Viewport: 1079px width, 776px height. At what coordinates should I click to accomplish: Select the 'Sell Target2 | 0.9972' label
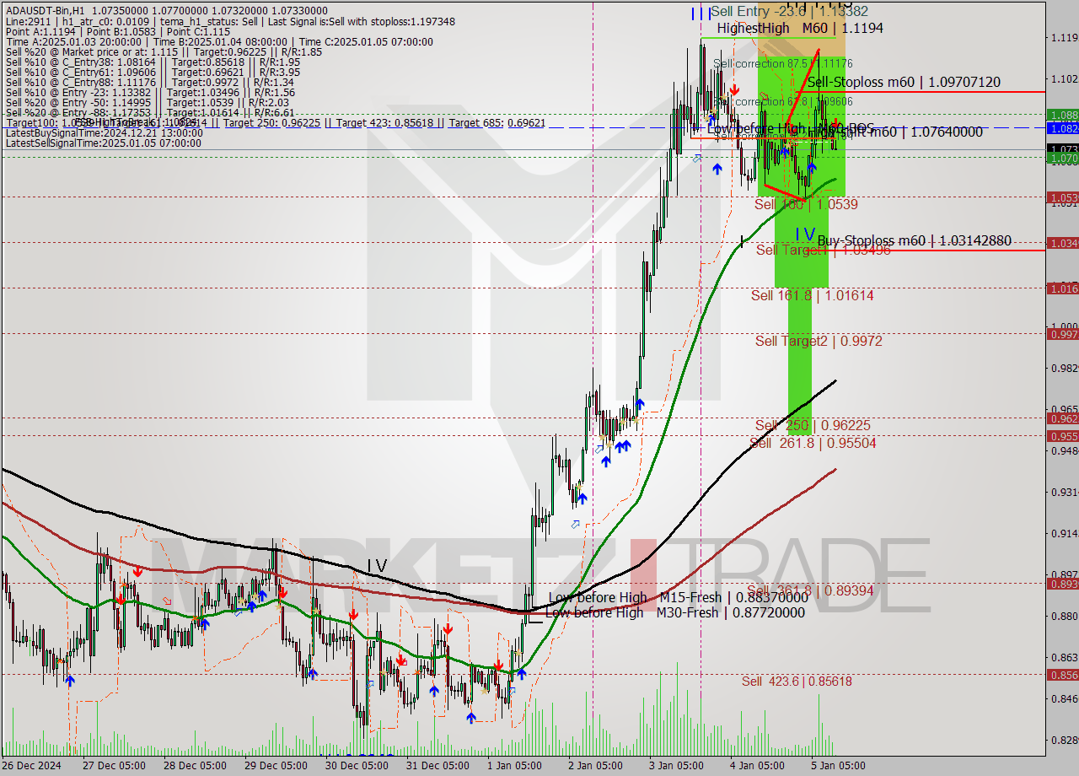pos(819,342)
